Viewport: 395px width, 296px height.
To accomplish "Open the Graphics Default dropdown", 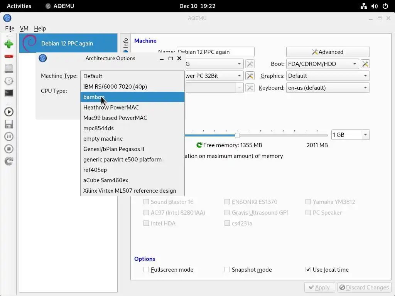I will pos(328,76).
